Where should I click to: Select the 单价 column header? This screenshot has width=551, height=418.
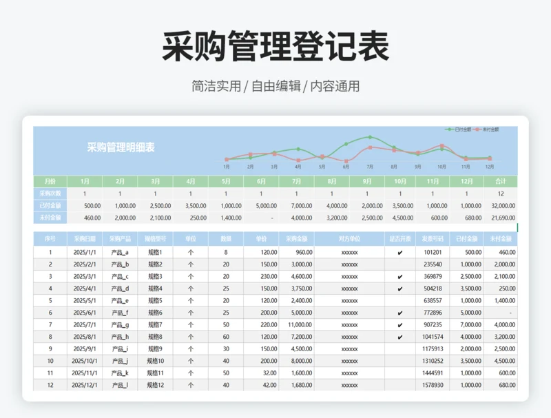[261, 239]
